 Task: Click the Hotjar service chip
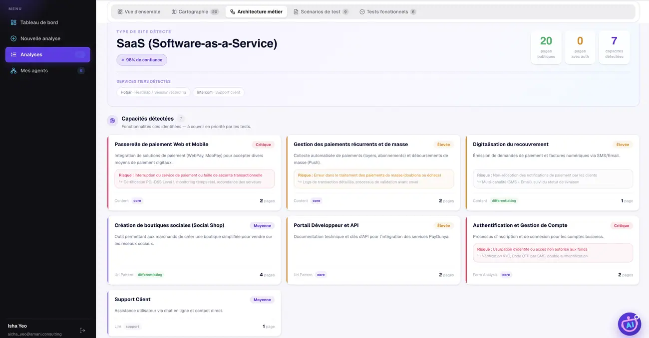tap(153, 92)
